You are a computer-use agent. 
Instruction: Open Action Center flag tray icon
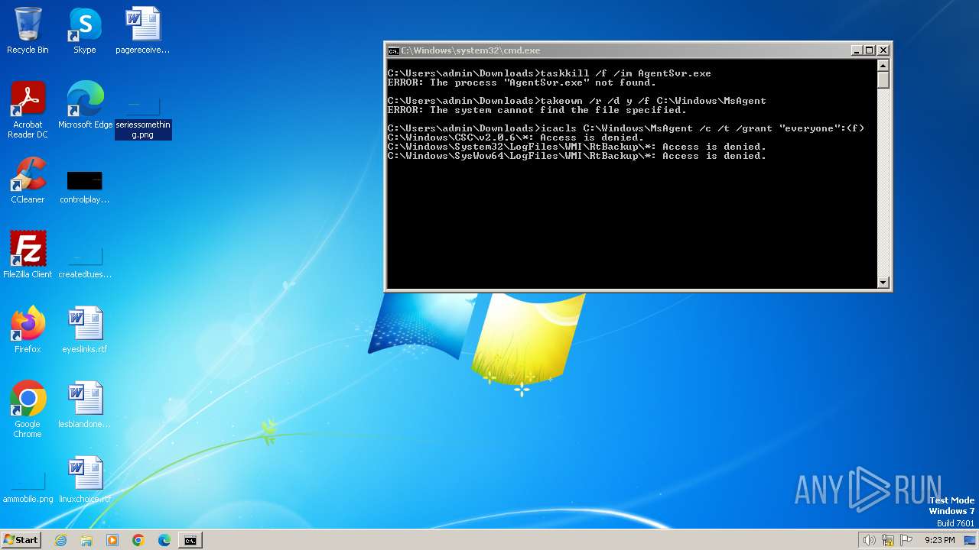907,540
